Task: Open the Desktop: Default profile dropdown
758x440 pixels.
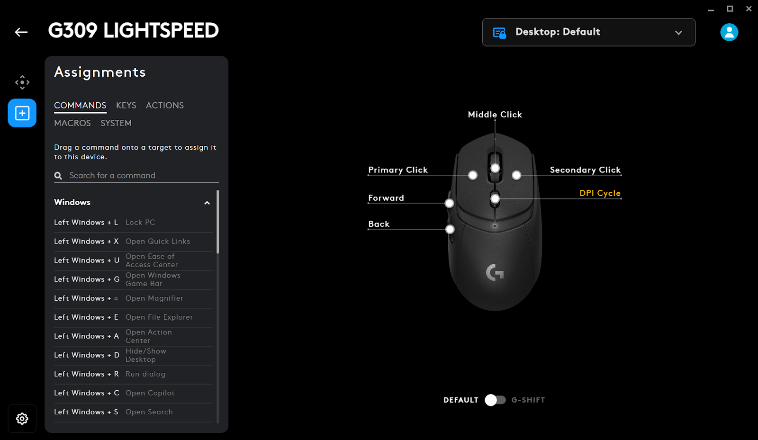Action: [x=588, y=32]
